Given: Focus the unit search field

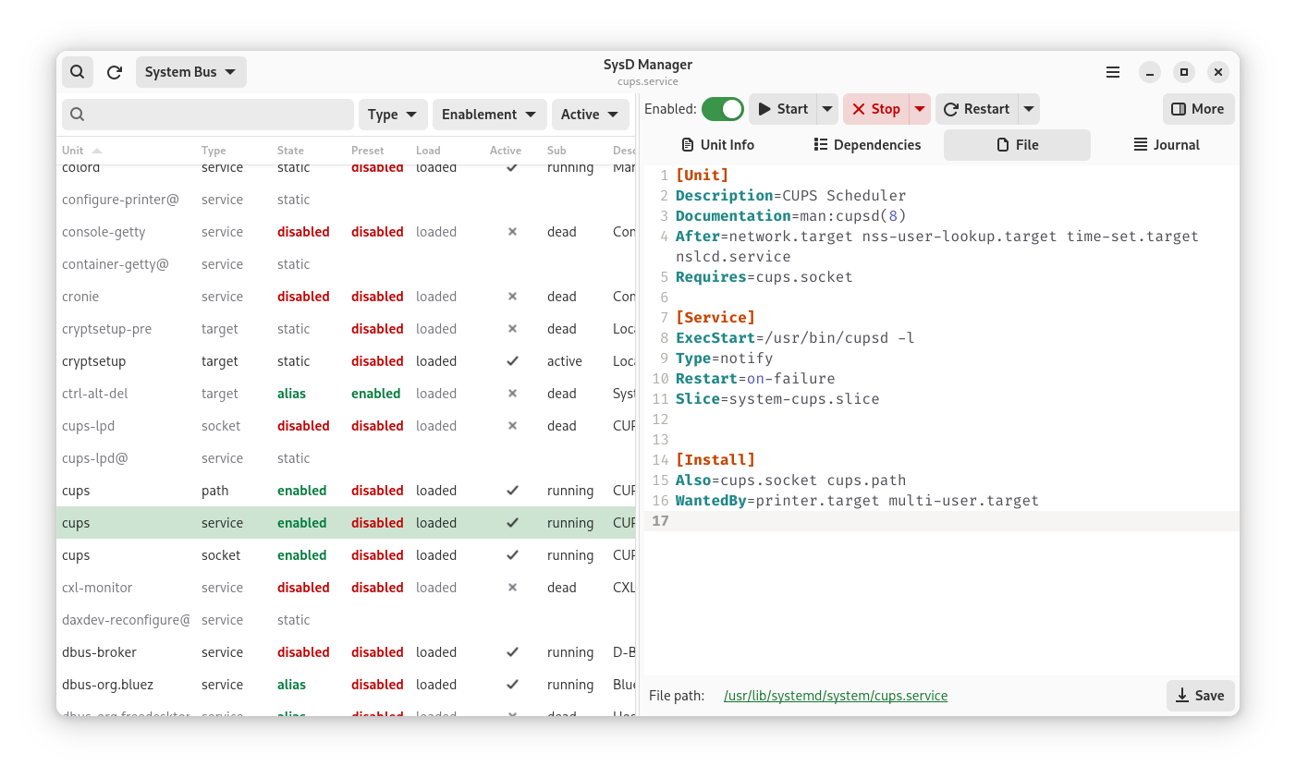Looking at the screenshot, I should click(208, 115).
